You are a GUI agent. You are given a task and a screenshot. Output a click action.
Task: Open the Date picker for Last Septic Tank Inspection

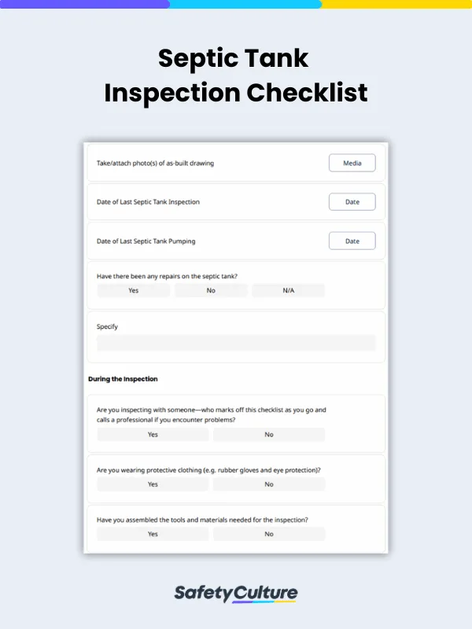coord(352,201)
